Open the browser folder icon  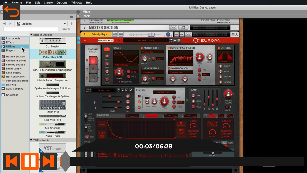point(71,17)
